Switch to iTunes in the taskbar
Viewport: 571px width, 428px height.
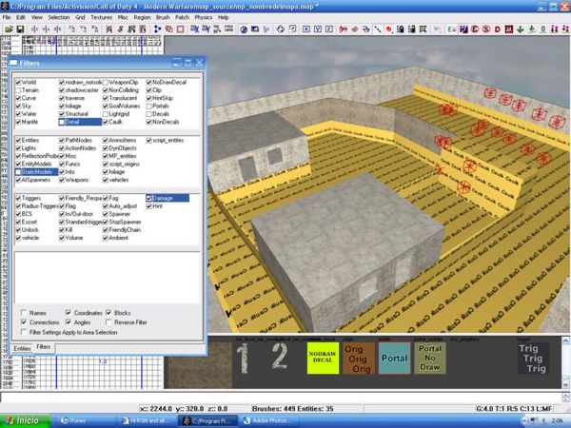click(x=87, y=420)
